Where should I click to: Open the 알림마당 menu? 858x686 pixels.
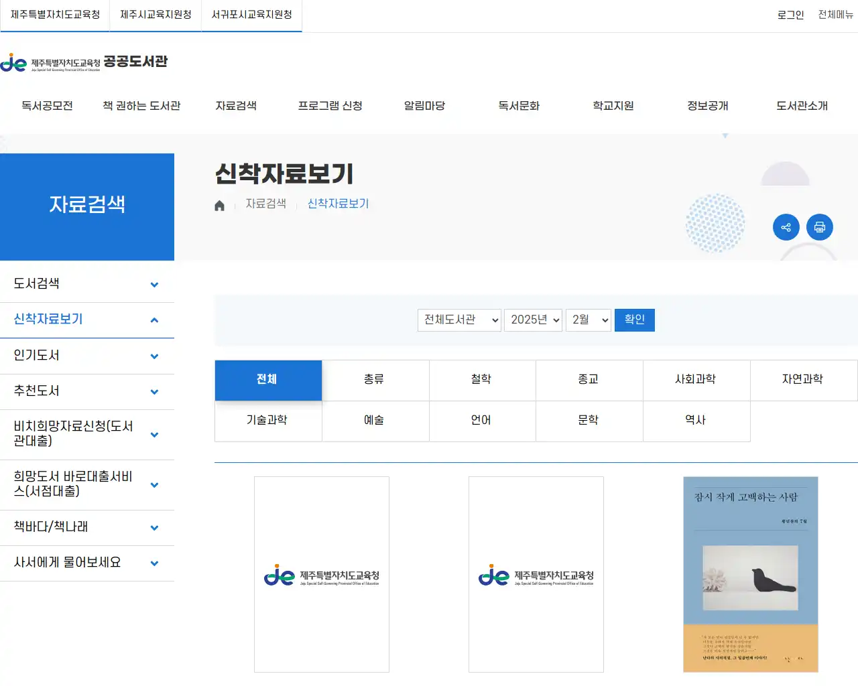point(424,106)
